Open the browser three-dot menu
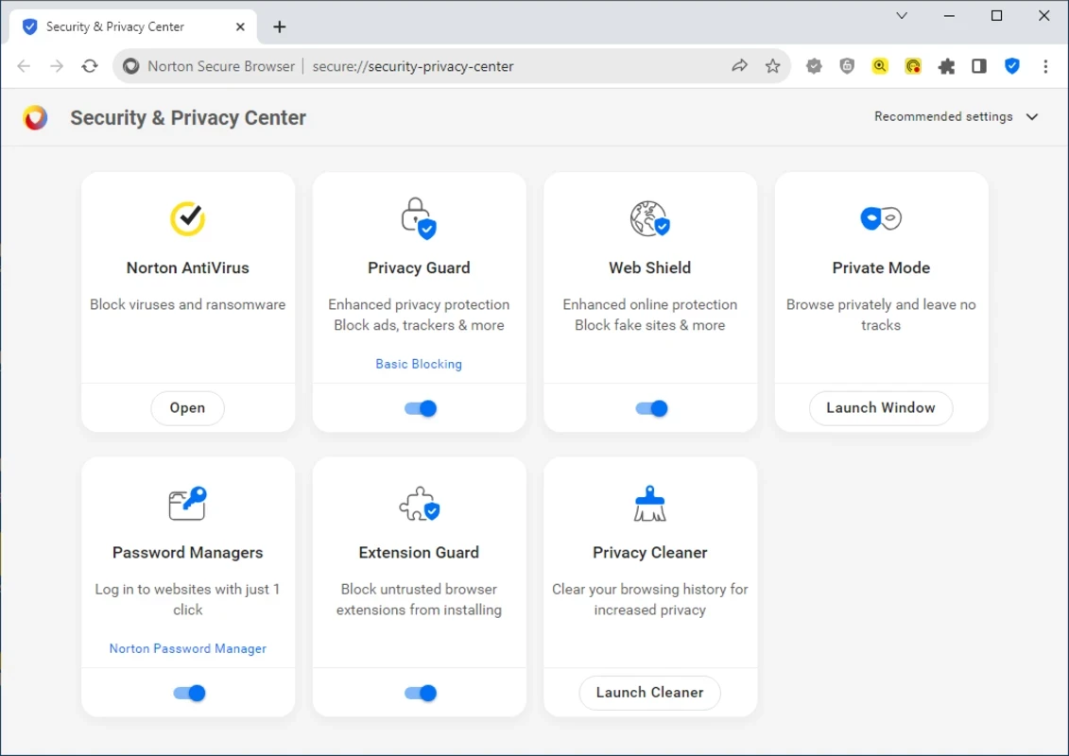1069x756 pixels. [1045, 66]
